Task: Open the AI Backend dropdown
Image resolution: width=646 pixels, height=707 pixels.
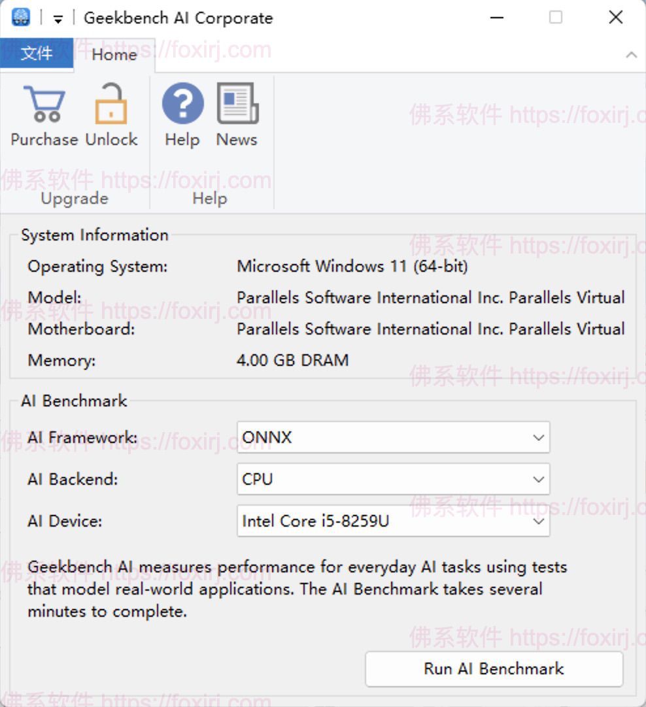Action: coord(538,480)
